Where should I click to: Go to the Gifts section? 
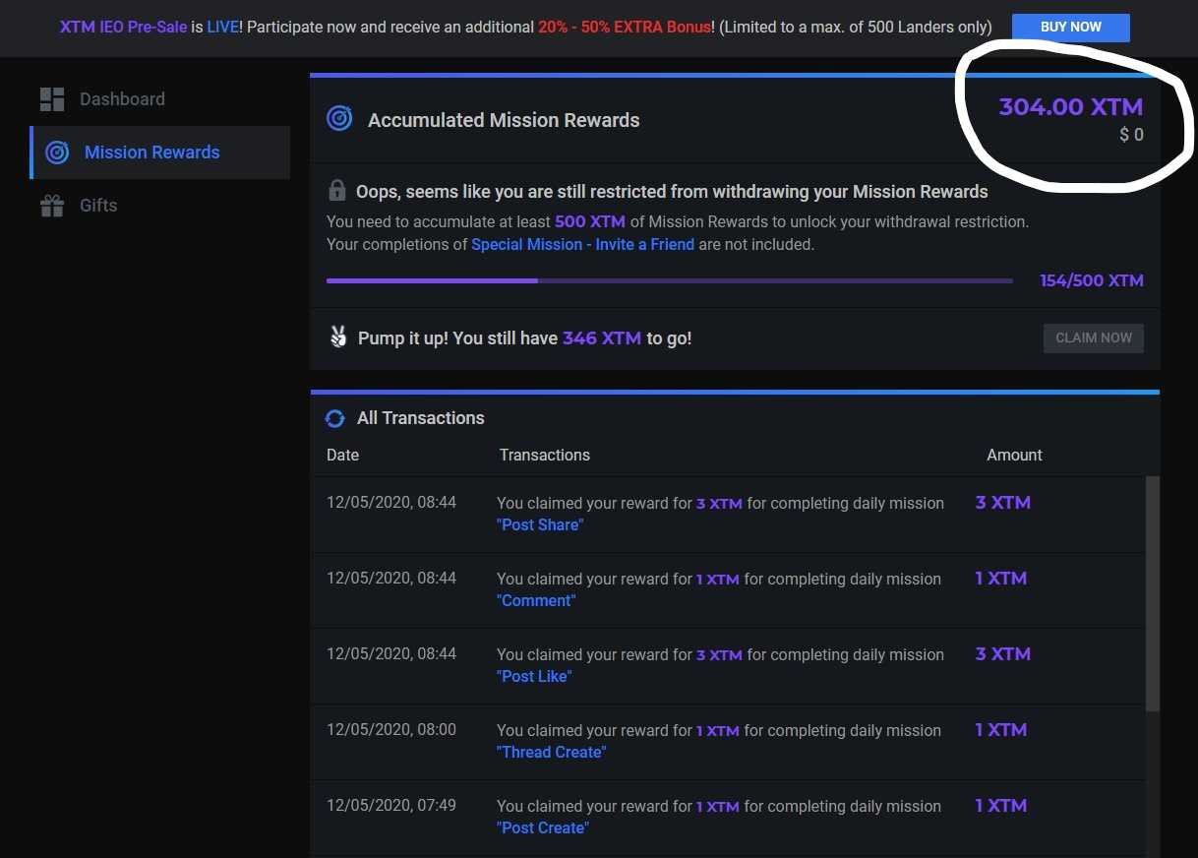(x=98, y=206)
